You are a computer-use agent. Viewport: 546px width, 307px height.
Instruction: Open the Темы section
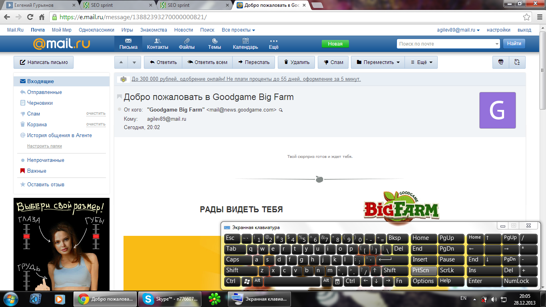pyautogui.click(x=215, y=44)
